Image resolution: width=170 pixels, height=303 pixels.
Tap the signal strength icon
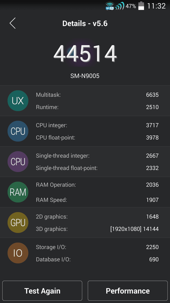coord(120,6)
